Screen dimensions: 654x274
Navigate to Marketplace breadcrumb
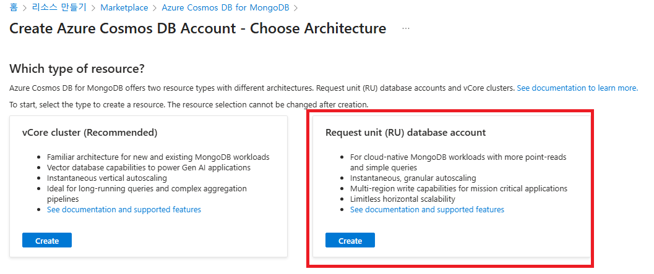click(124, 7)
